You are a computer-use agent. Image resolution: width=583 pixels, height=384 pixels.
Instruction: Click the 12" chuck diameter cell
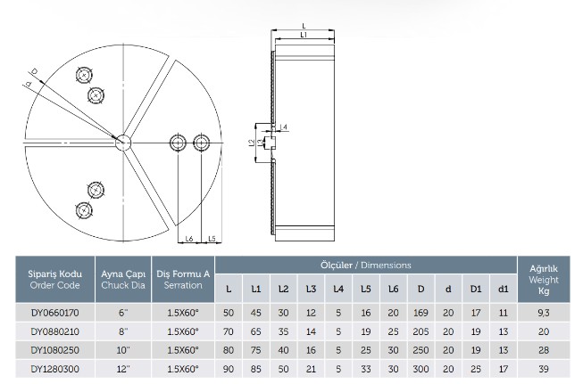coord(121,366)
